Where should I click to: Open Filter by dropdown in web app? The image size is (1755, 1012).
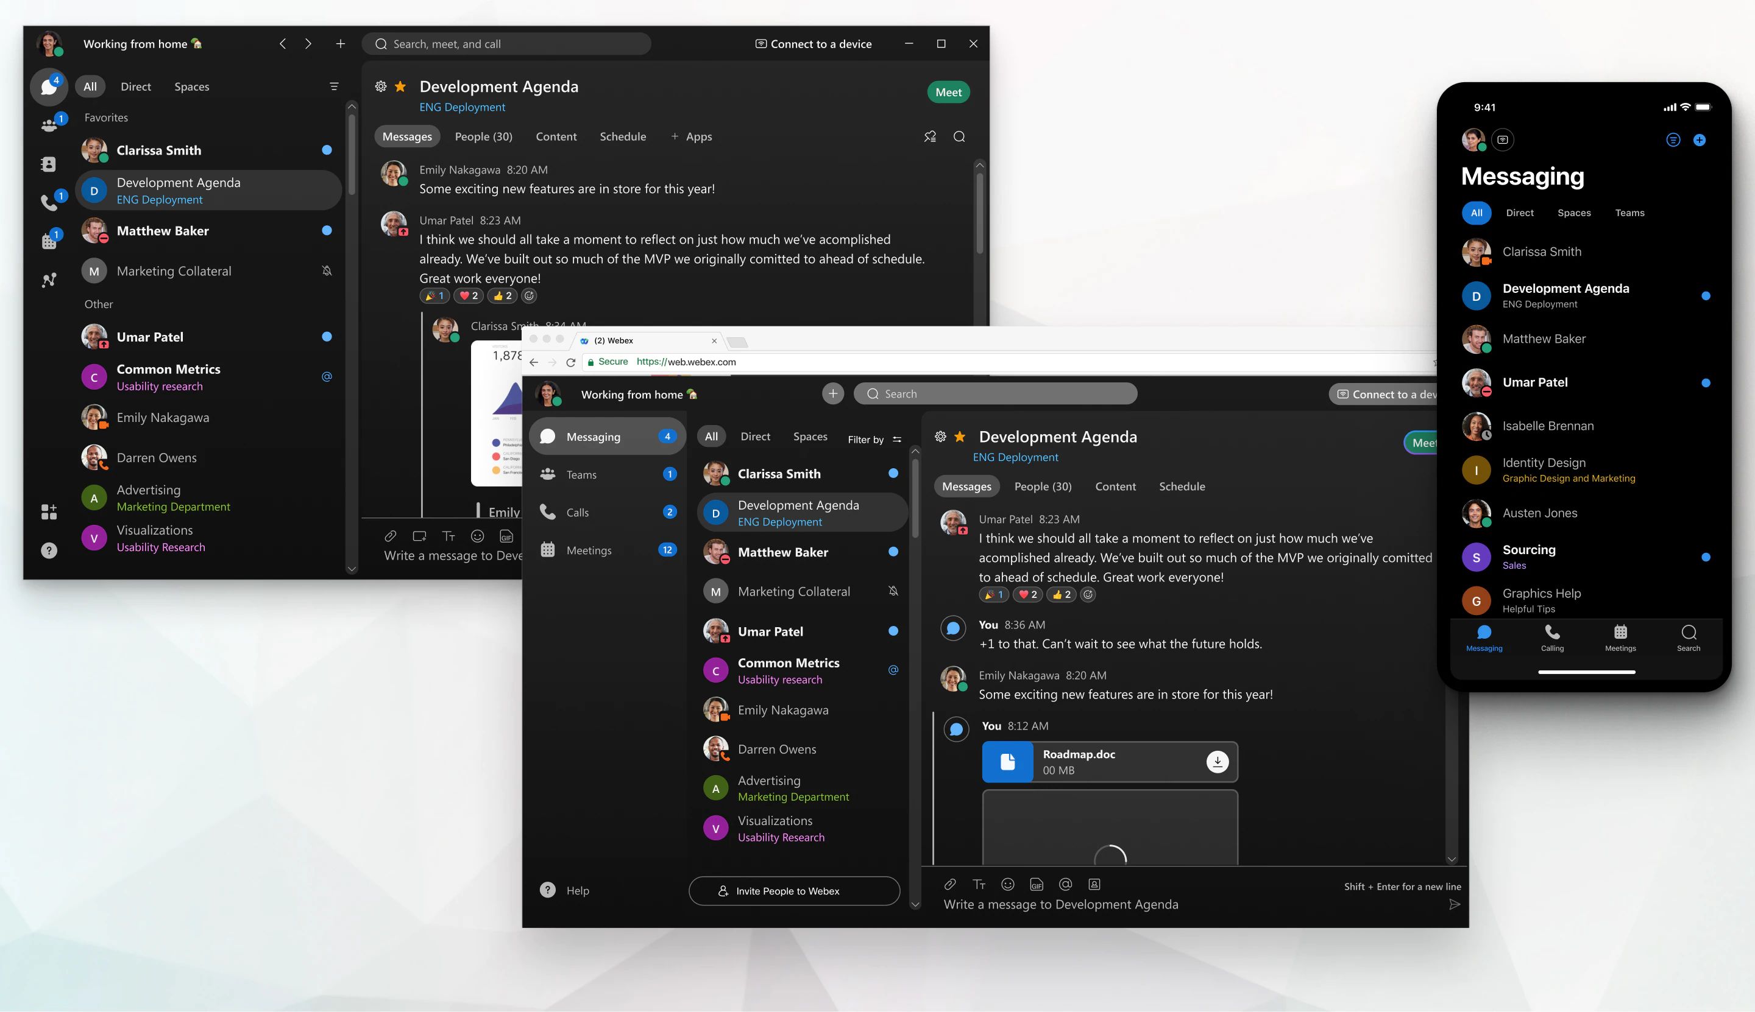(874, 439)
